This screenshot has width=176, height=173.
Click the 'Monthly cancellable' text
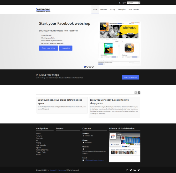(48, 38)
